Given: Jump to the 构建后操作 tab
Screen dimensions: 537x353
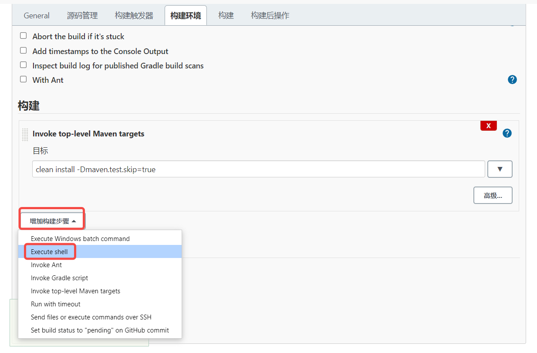Looking at the screenshot, I should [x=270, y=16].
